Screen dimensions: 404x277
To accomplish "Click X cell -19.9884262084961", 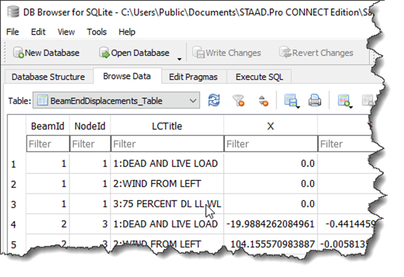I will [x=270, y=224].
